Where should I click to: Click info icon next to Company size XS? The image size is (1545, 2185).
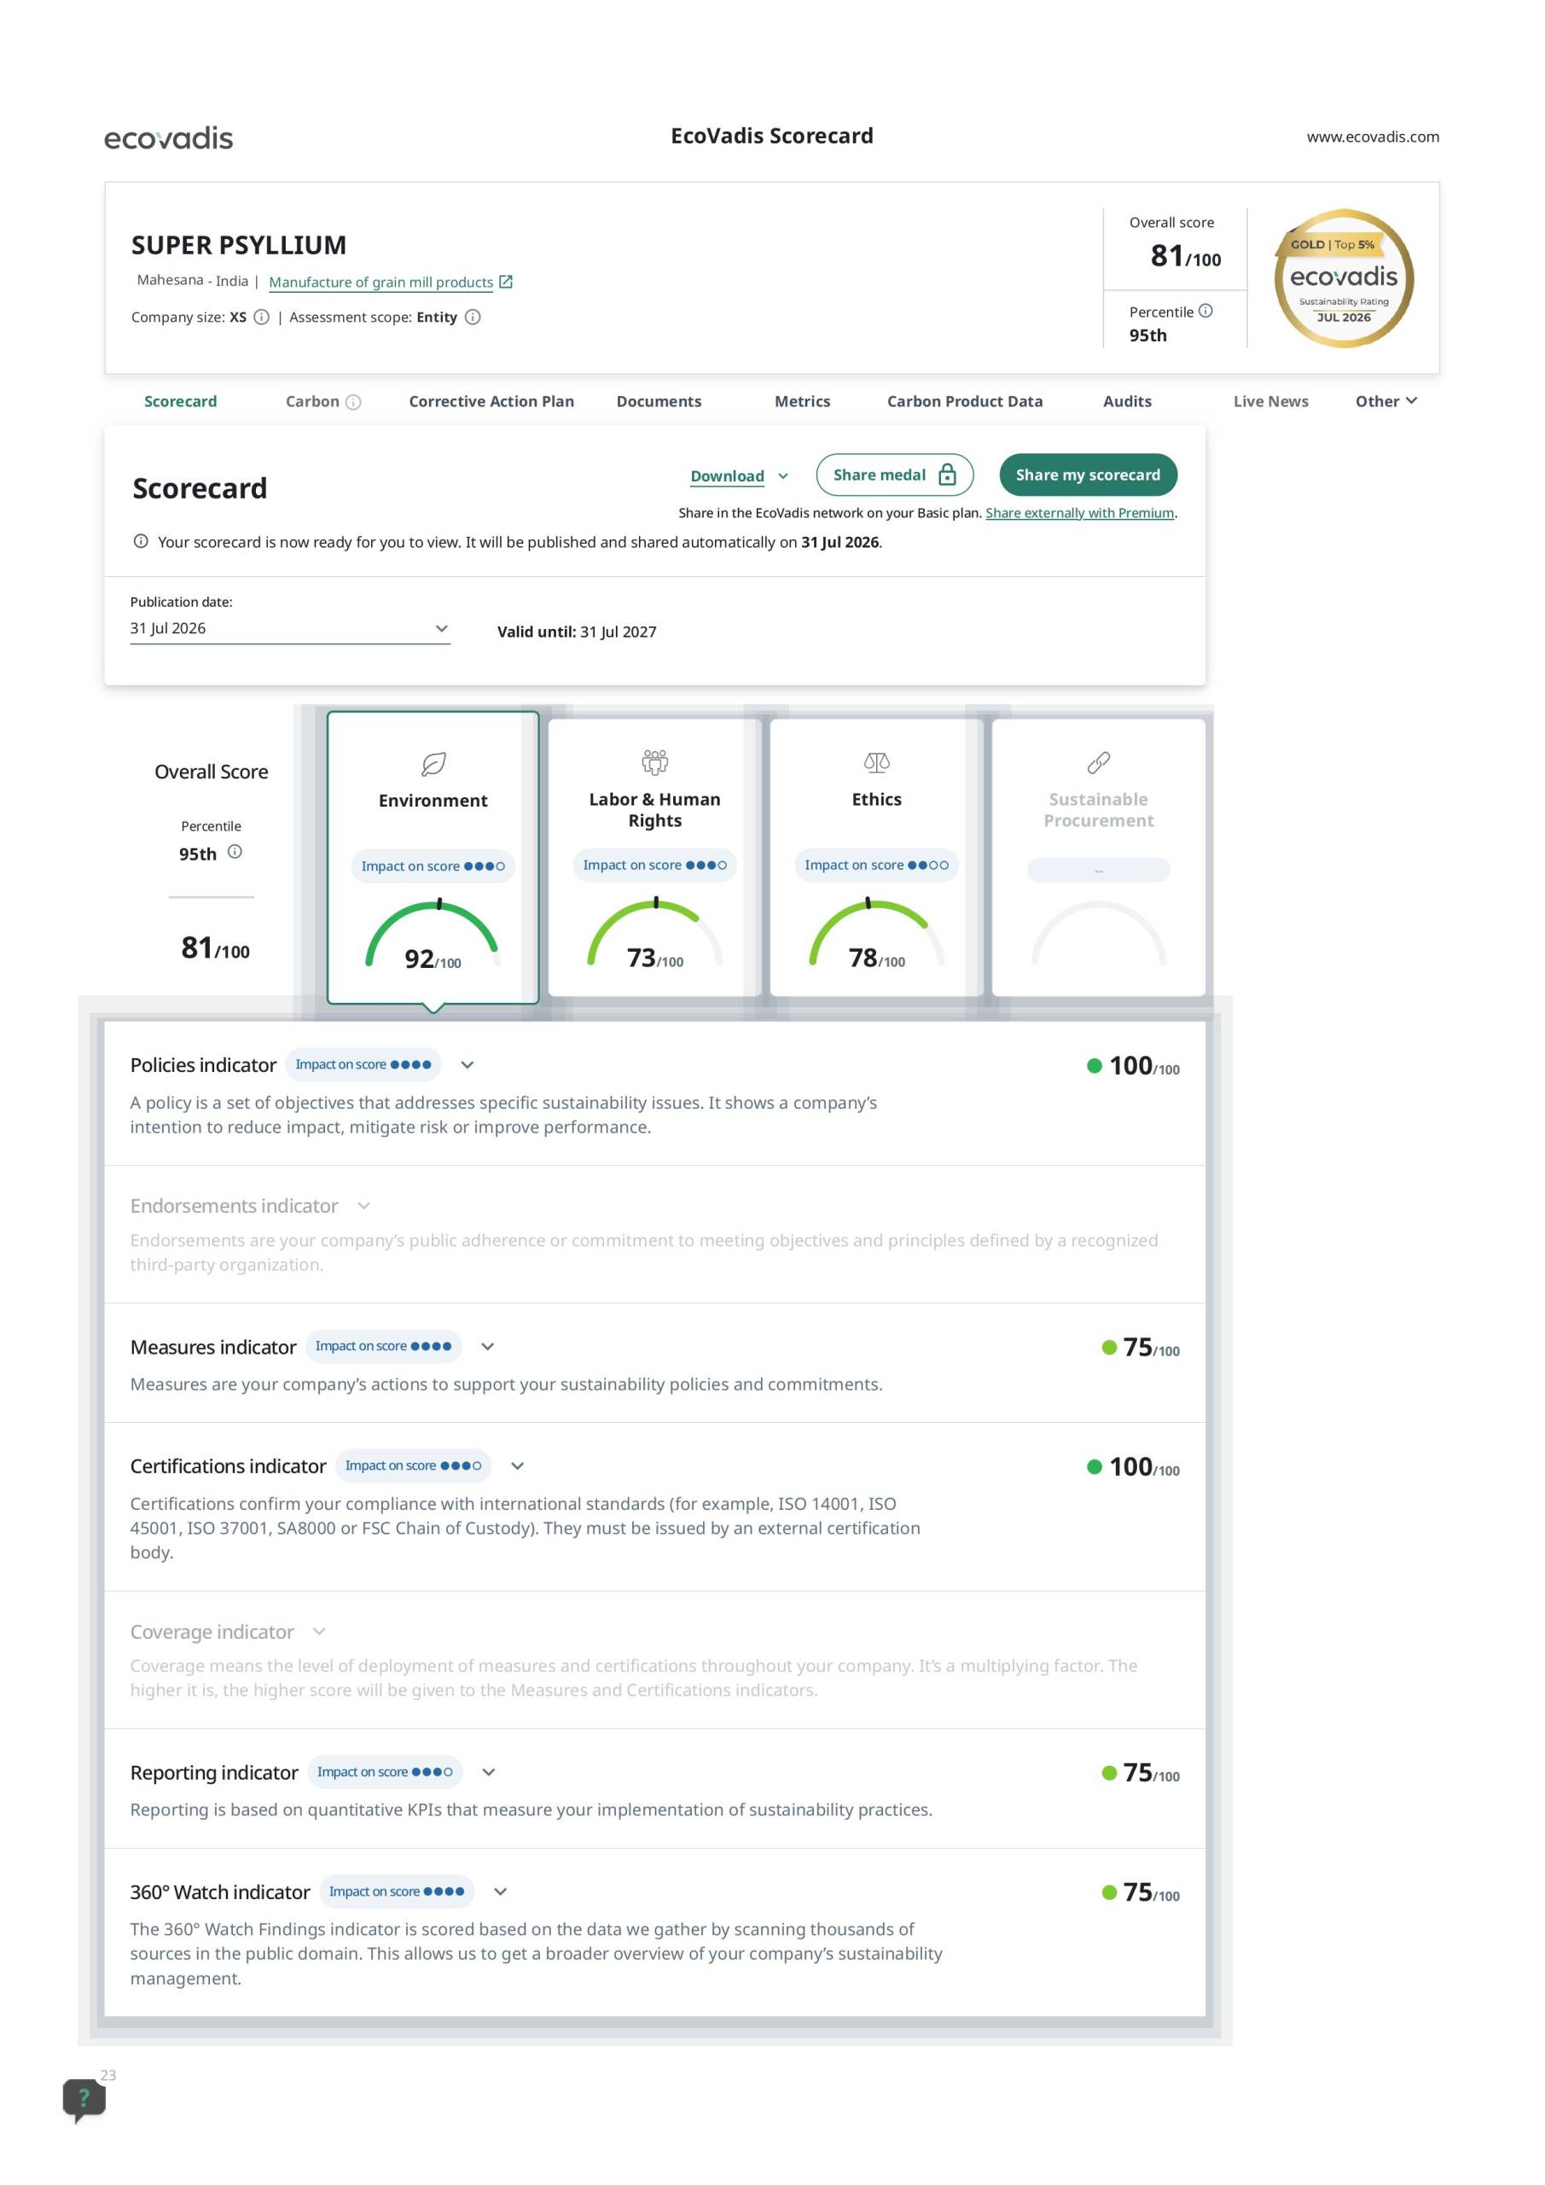coord(262,317)
